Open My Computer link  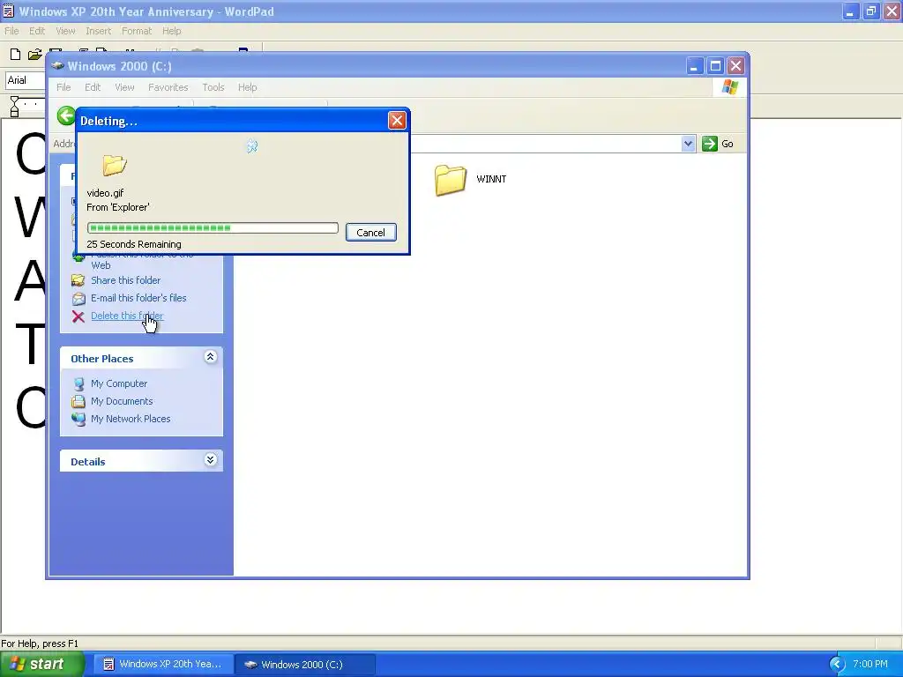coord(119,383)
